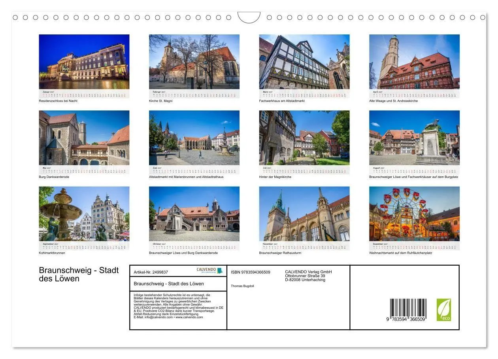Click the December calendar date strip

tap(414, 246)
